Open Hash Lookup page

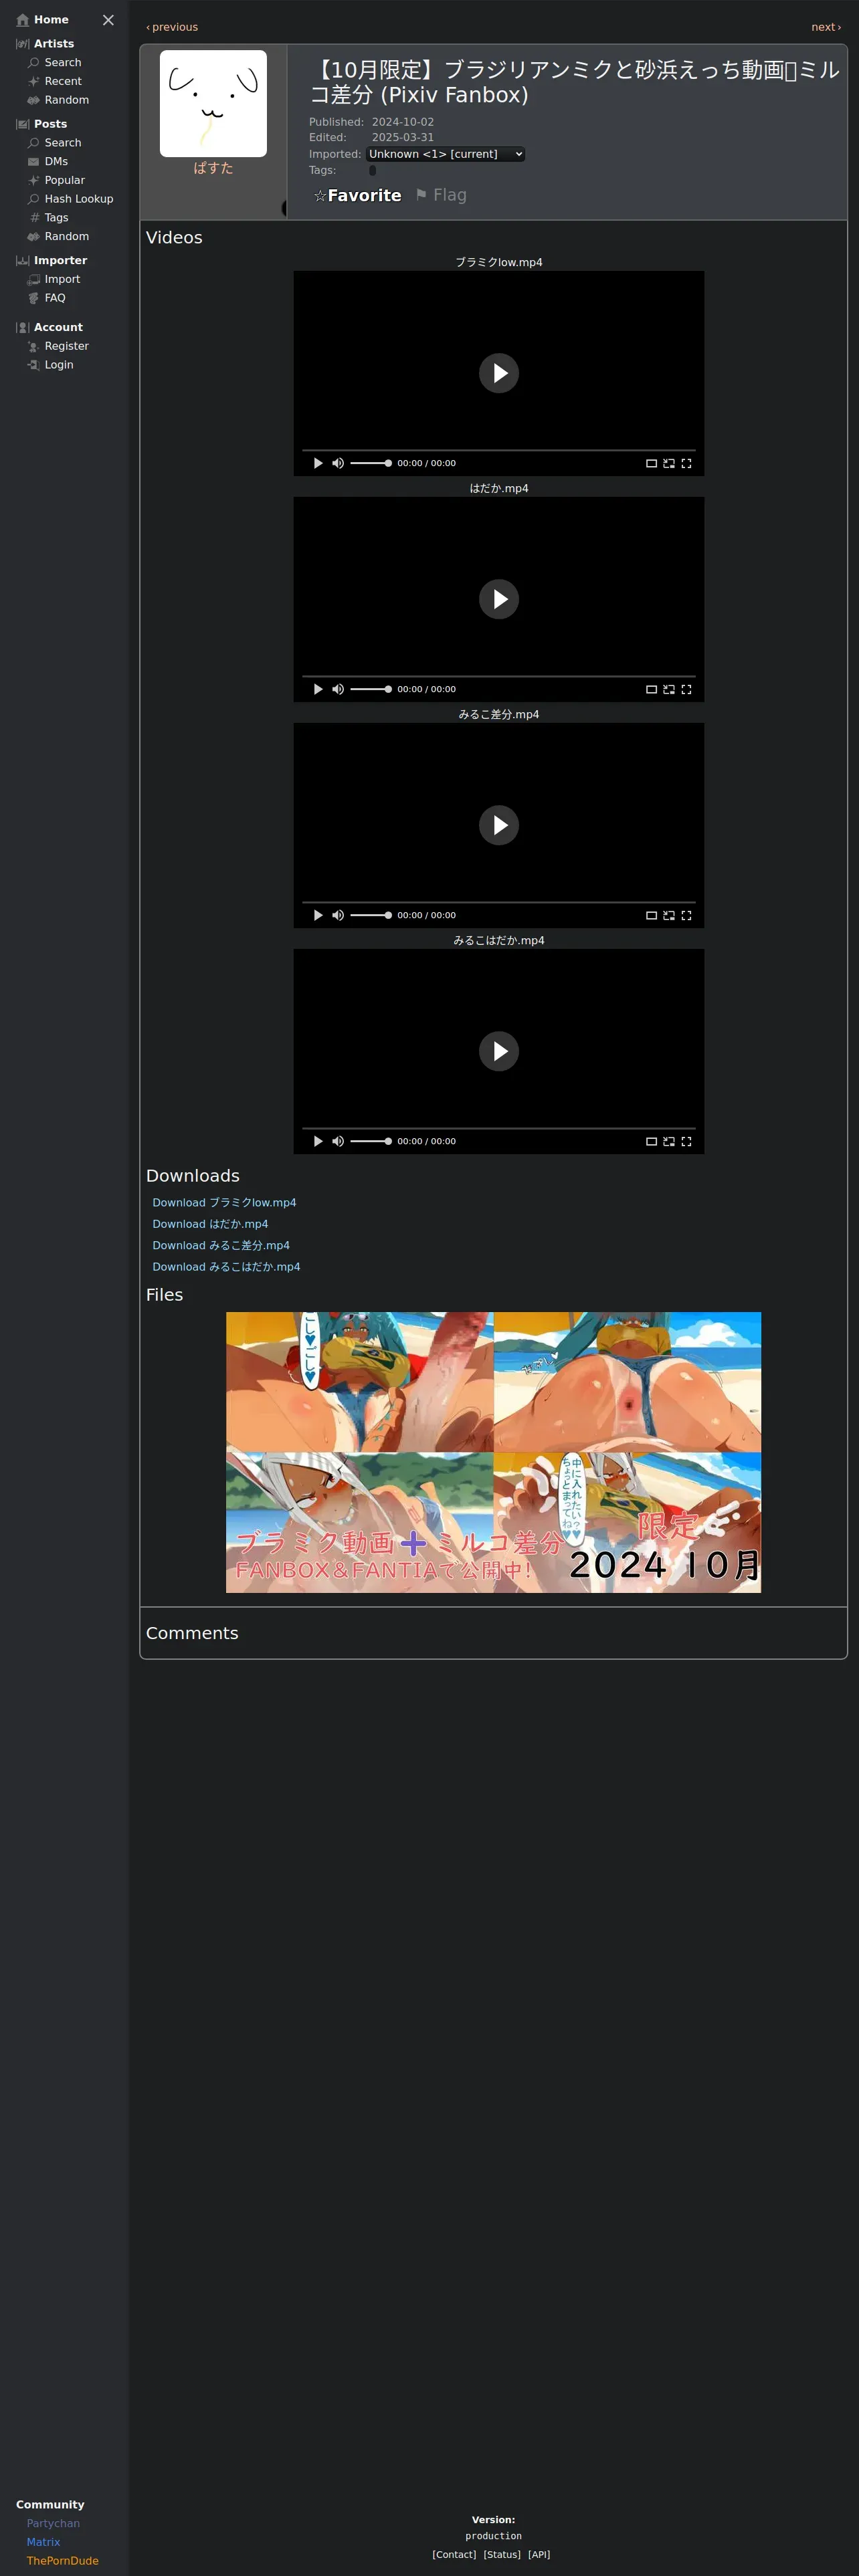click(78, 199)
